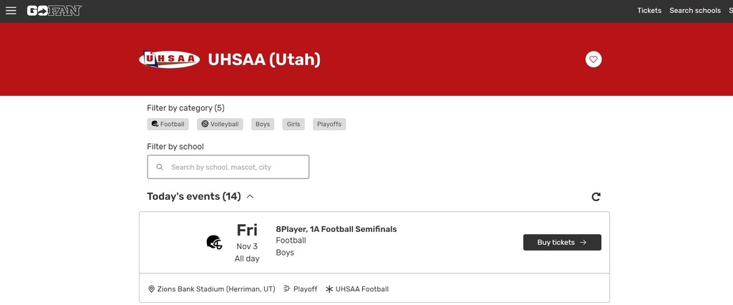Toggle the Boys category filter
The height and width of the screenshot is (305, 733).
[x=263, y=125]
